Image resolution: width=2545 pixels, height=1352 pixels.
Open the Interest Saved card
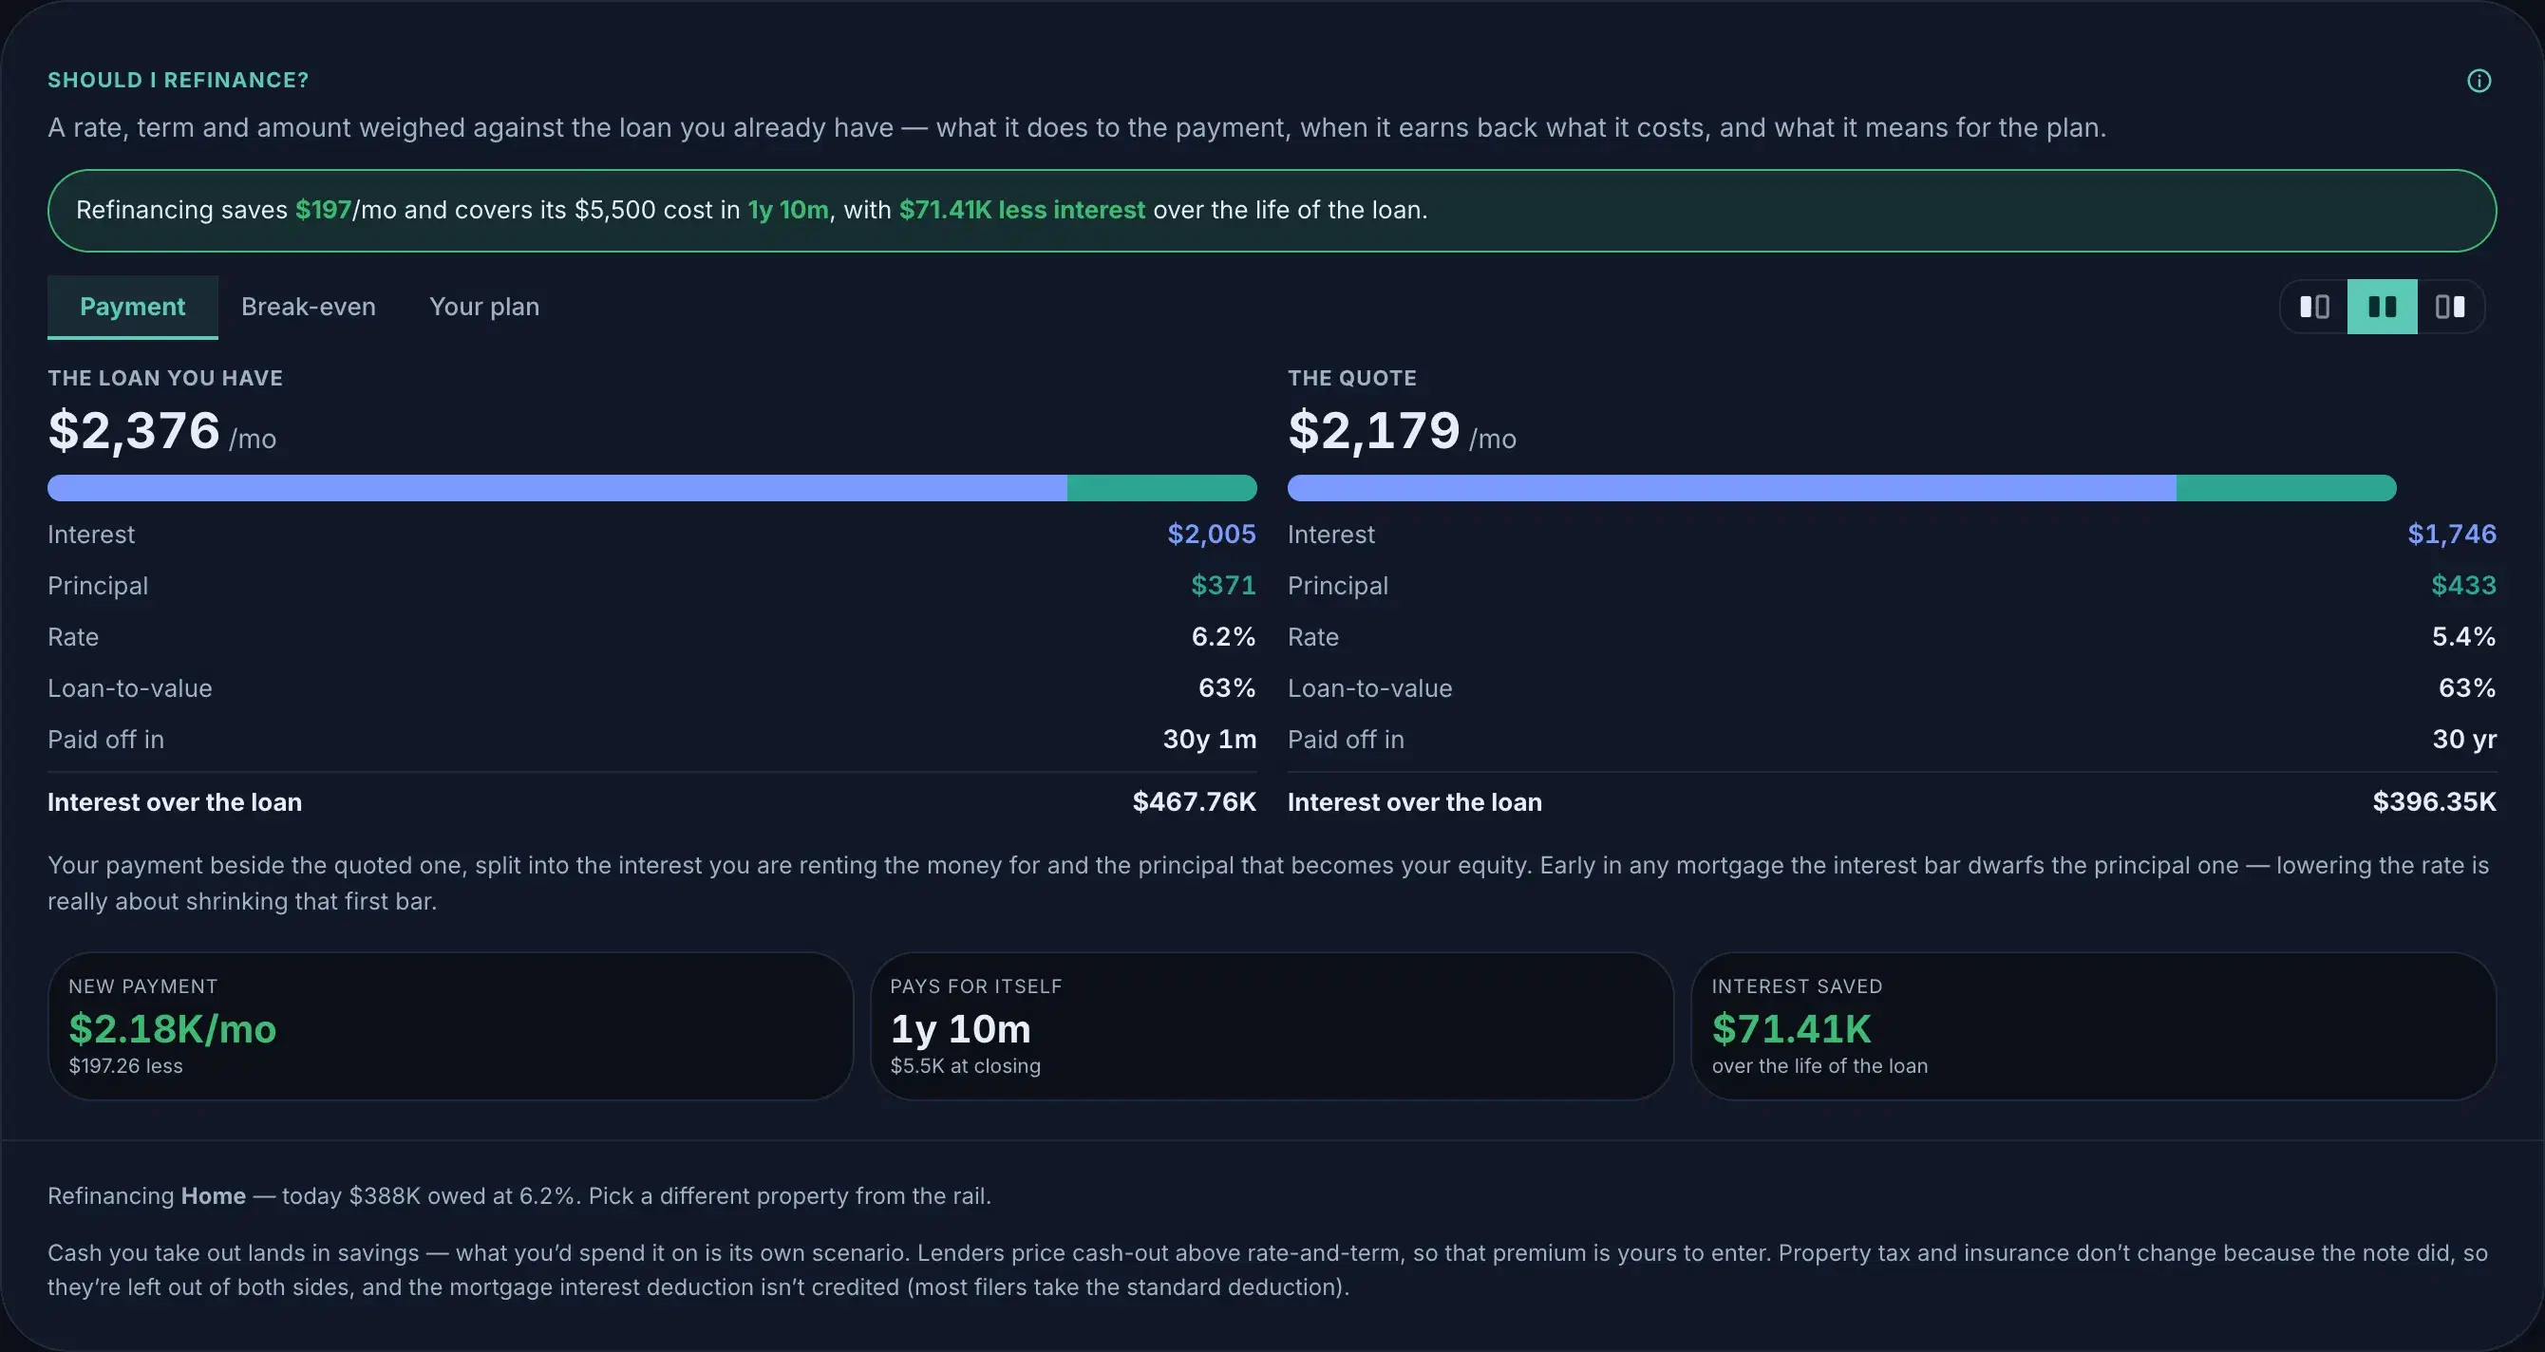coord(2094,1026)
